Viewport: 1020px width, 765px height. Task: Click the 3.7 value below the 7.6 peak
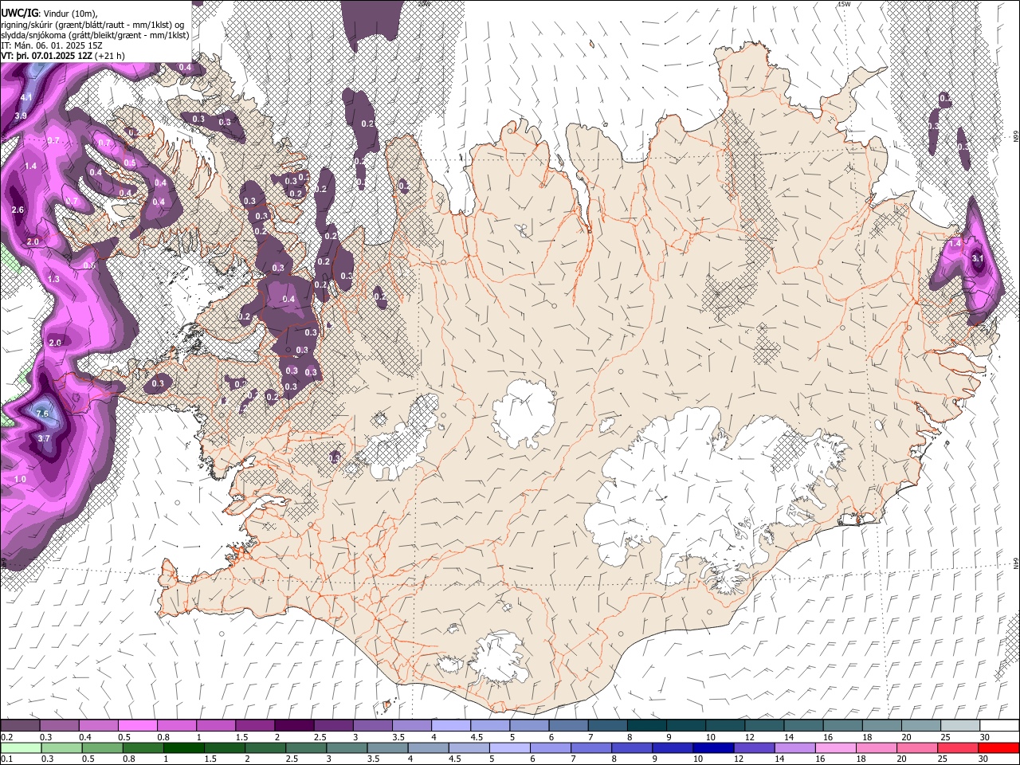44,438
